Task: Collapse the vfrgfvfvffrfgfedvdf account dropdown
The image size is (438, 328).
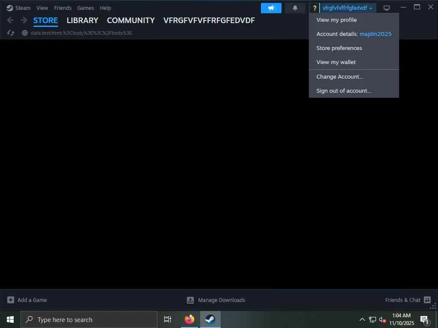Action: (347, 8)
